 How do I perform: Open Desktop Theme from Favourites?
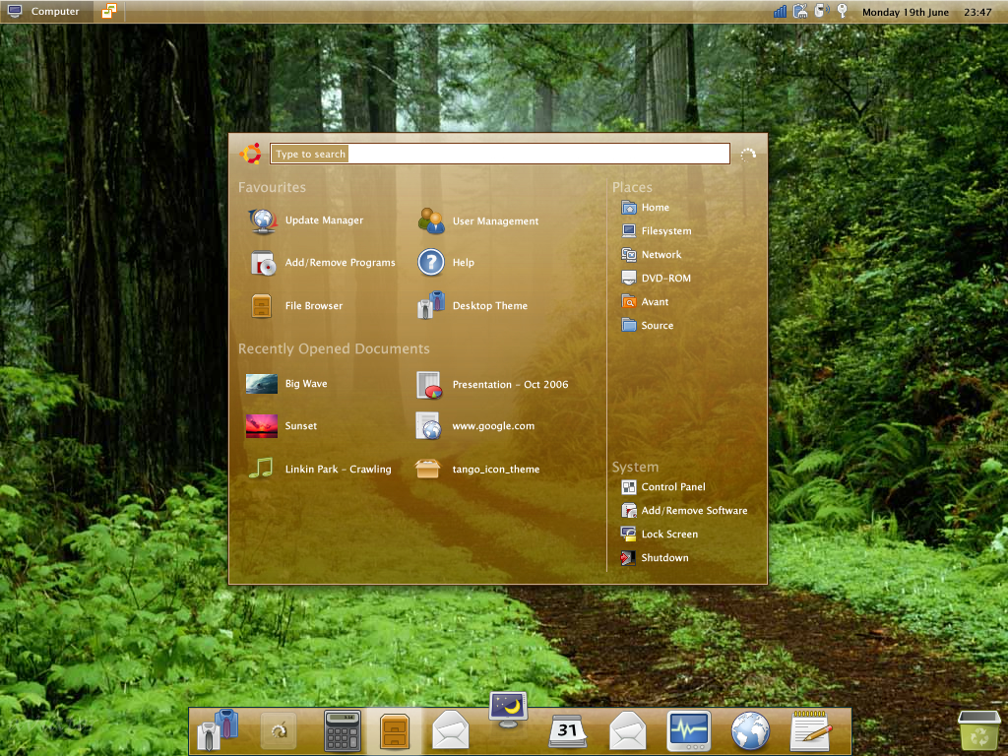[472, 305]
